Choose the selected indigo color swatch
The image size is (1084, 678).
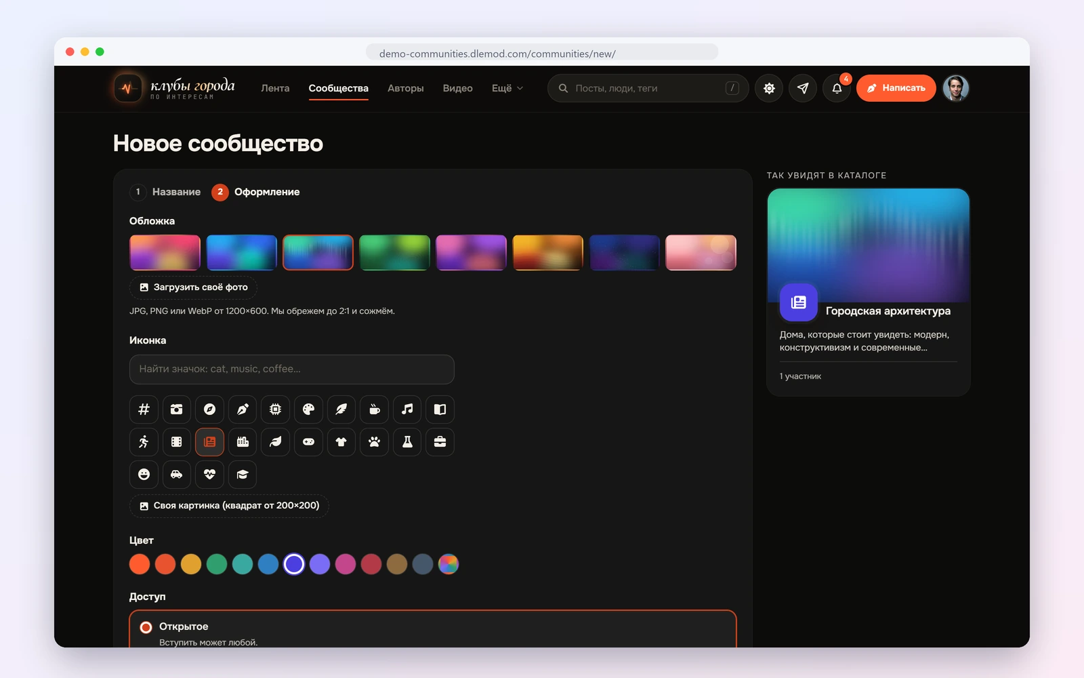pos(294,564)
